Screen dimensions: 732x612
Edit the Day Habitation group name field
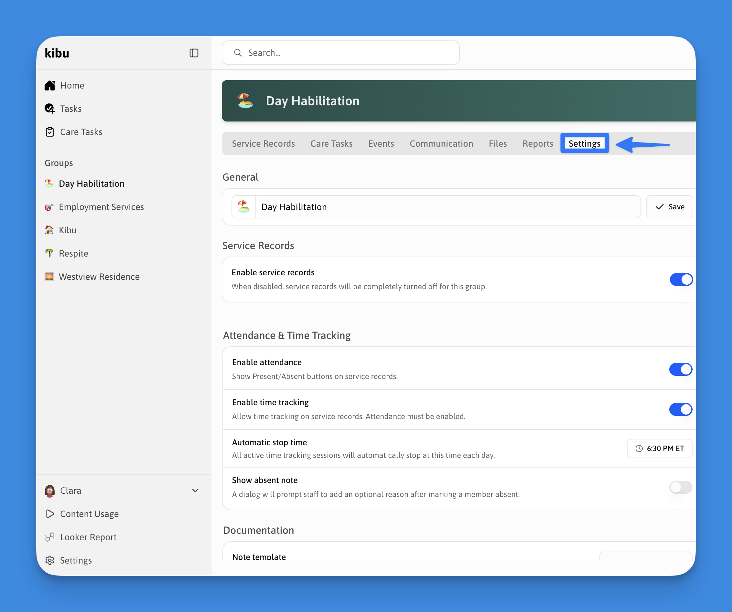pyautogui.click(x=448, y=207)
